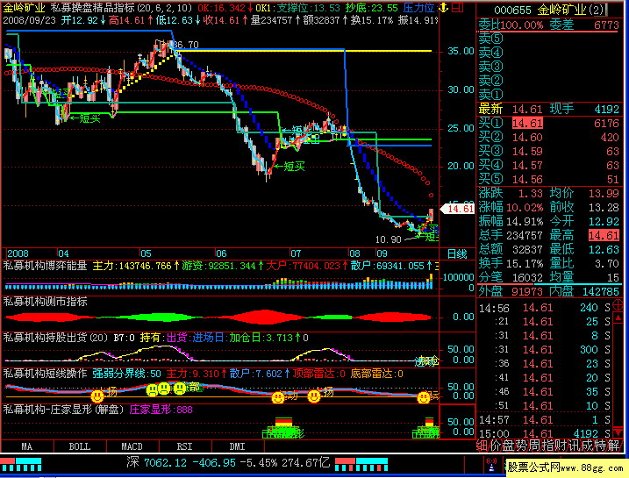
Task: Open the 势 trend tab in side panel
Action: pyautogui.click(x=522, y=446)
